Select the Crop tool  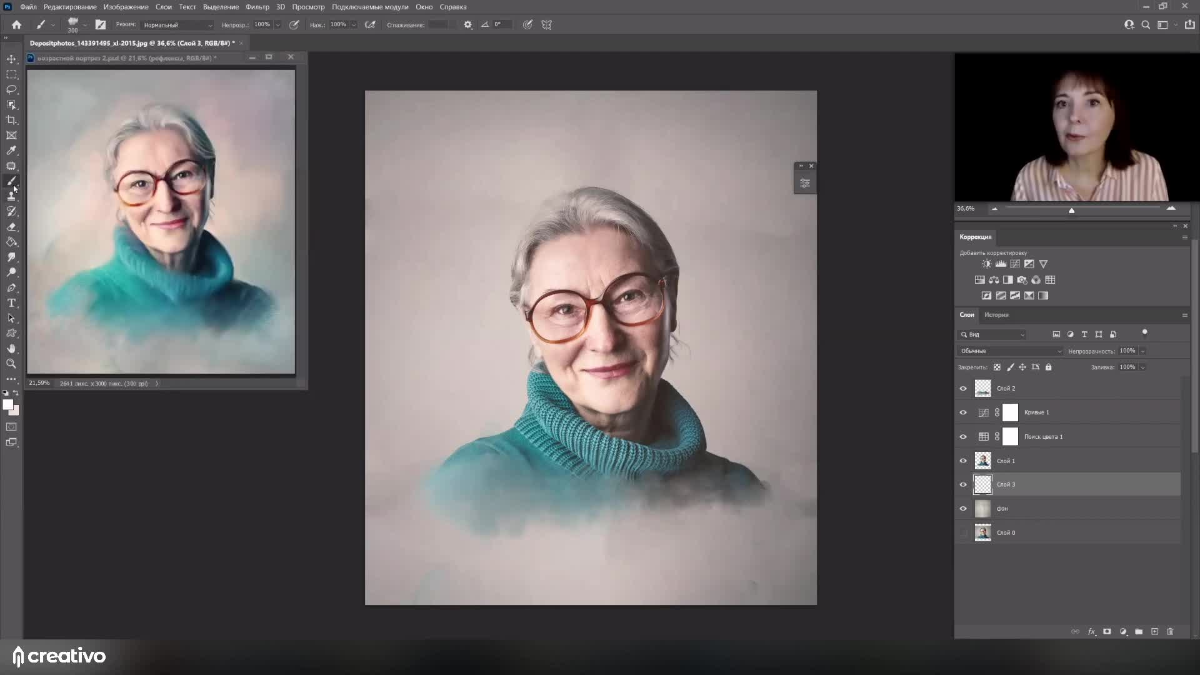[11, 120]
